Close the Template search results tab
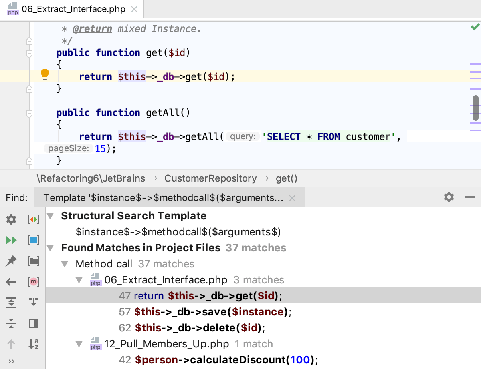Viewport: 481px width, 369px height. [292, 198]
